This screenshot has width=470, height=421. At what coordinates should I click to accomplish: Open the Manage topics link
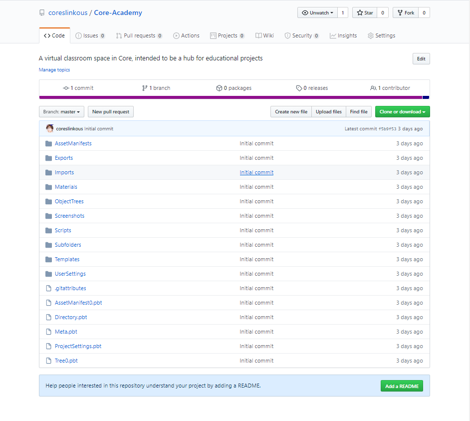tap(54, 70)
